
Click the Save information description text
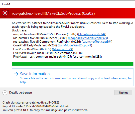click(76, 80)
